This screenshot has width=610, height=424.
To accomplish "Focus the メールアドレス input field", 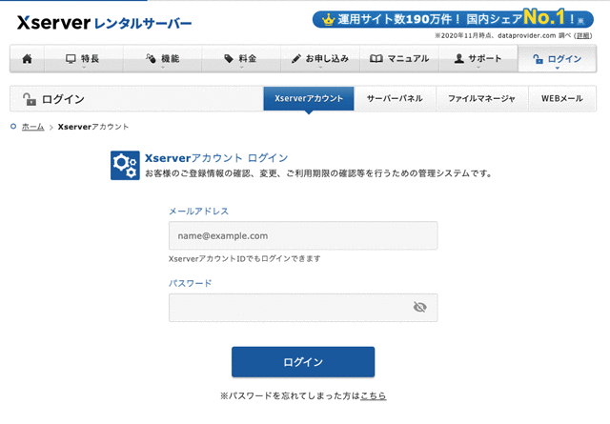I will pos(303,235).
